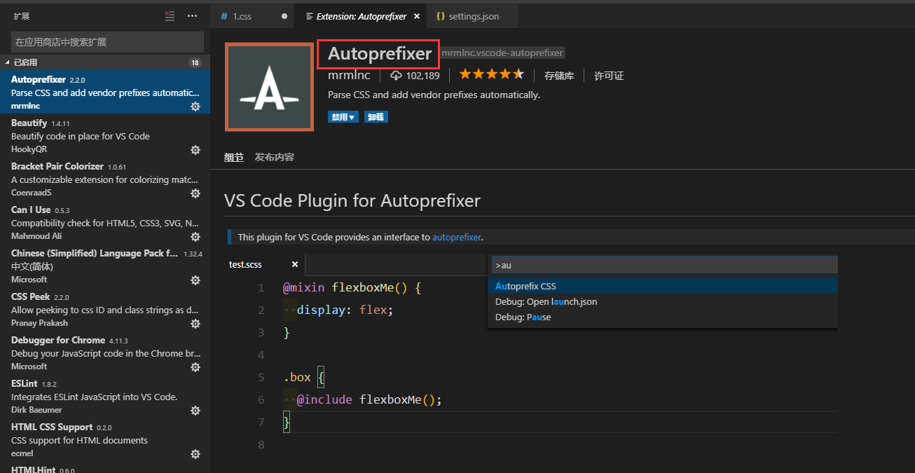Screen dimensions: 915x473
Task: Select Chinese (Simplified) Language Pack extension
Action: pos(105,266)
